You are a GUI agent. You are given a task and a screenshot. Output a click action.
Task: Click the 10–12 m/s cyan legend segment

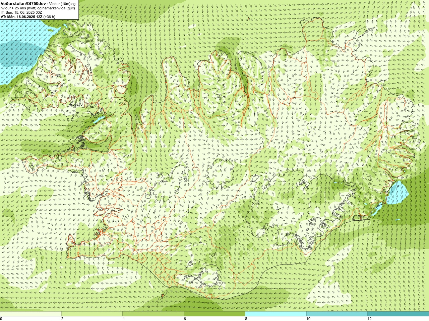(x=337, y=314)
